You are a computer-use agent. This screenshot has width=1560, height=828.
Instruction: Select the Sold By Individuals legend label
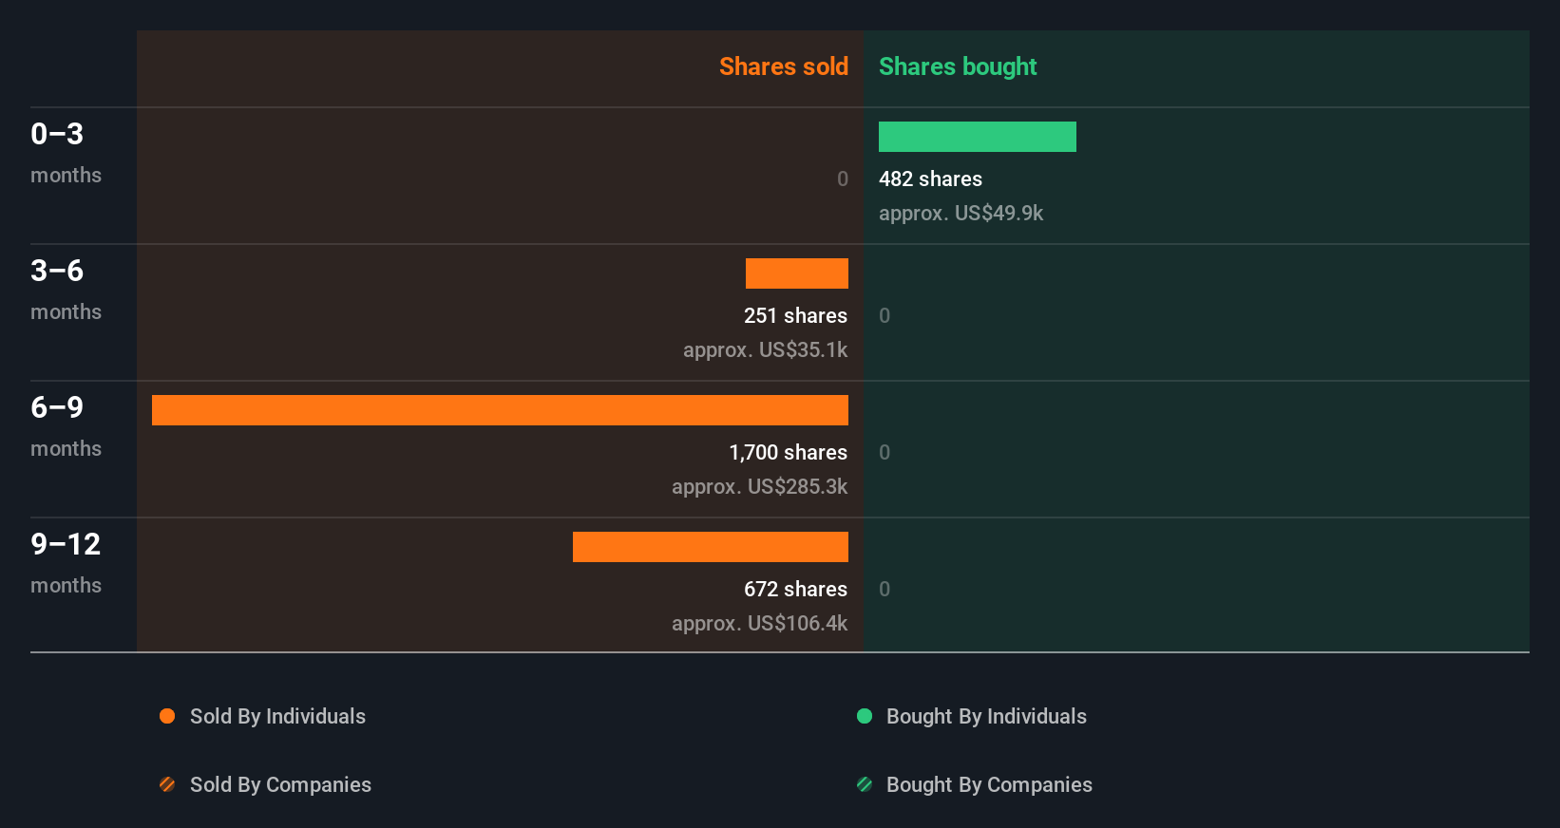[x=277, y=717]
